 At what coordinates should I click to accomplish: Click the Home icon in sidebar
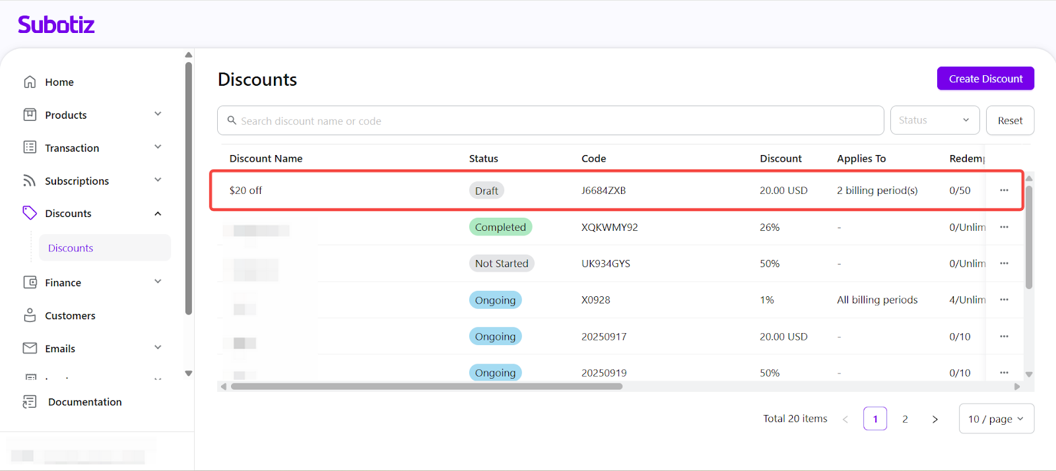click(30, 82)
